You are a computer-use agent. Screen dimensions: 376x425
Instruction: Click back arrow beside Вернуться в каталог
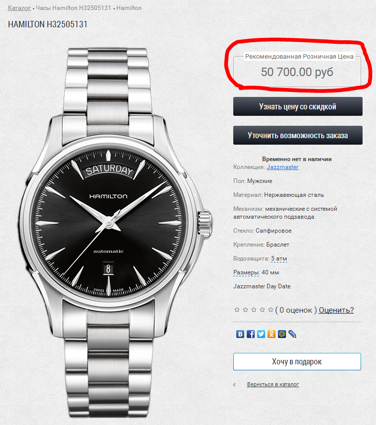[235, 384]
